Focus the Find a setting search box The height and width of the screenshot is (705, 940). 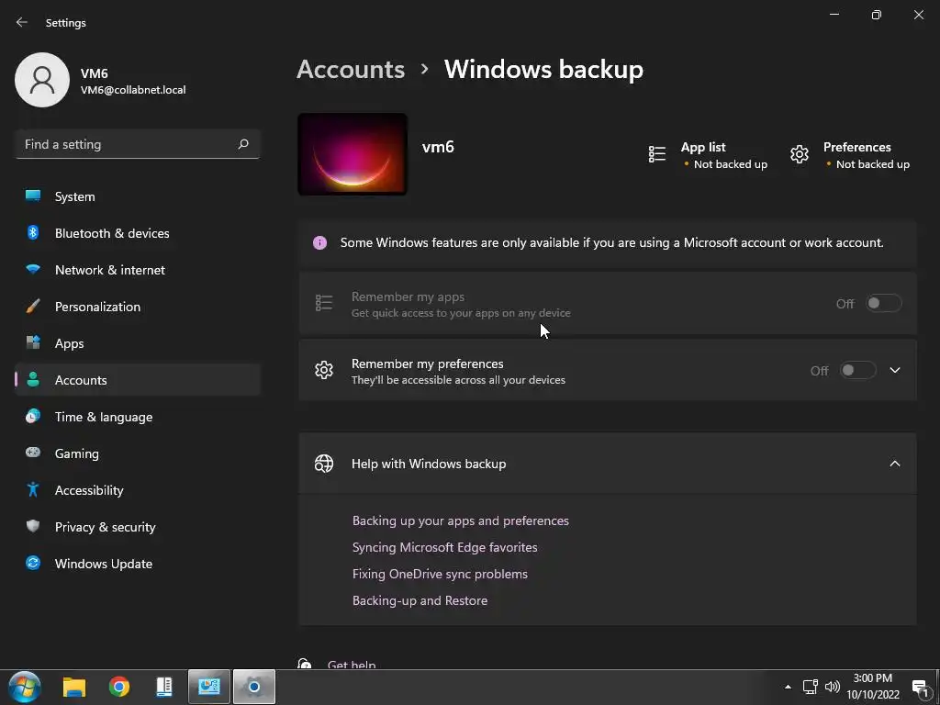138,144
